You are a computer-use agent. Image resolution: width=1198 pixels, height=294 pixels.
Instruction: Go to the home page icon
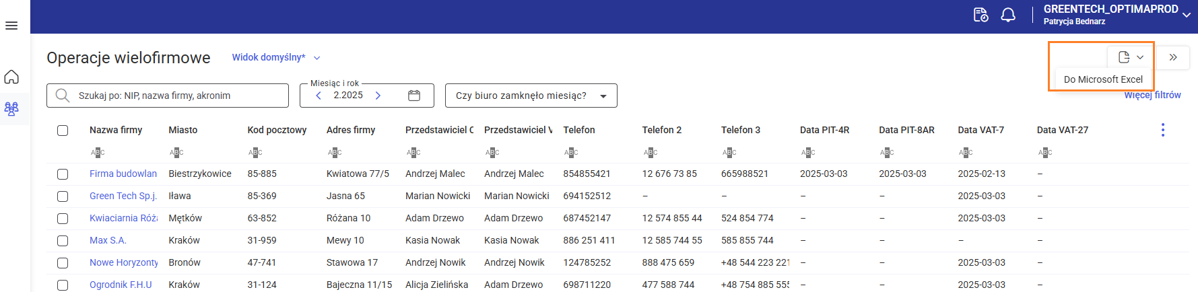(x=11, y=77)
